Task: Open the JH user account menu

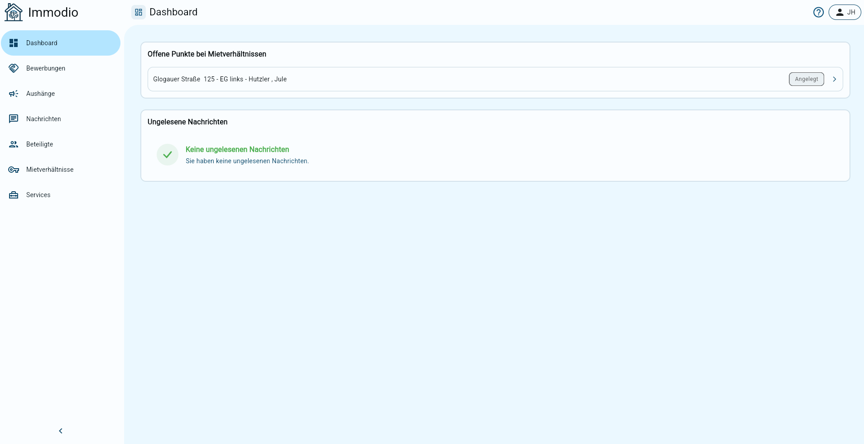Action: 845,12
